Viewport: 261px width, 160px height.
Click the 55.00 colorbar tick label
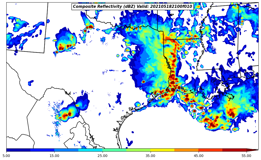(x=246, y=156)
